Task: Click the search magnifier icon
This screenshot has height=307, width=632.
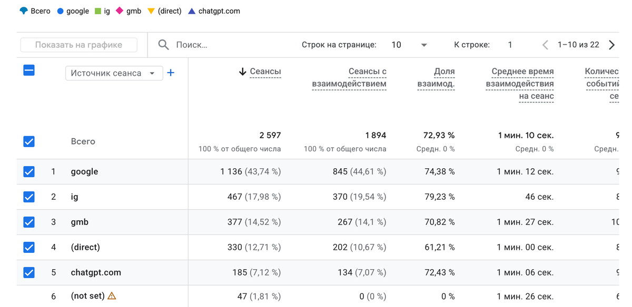Action: pos(164,45)
